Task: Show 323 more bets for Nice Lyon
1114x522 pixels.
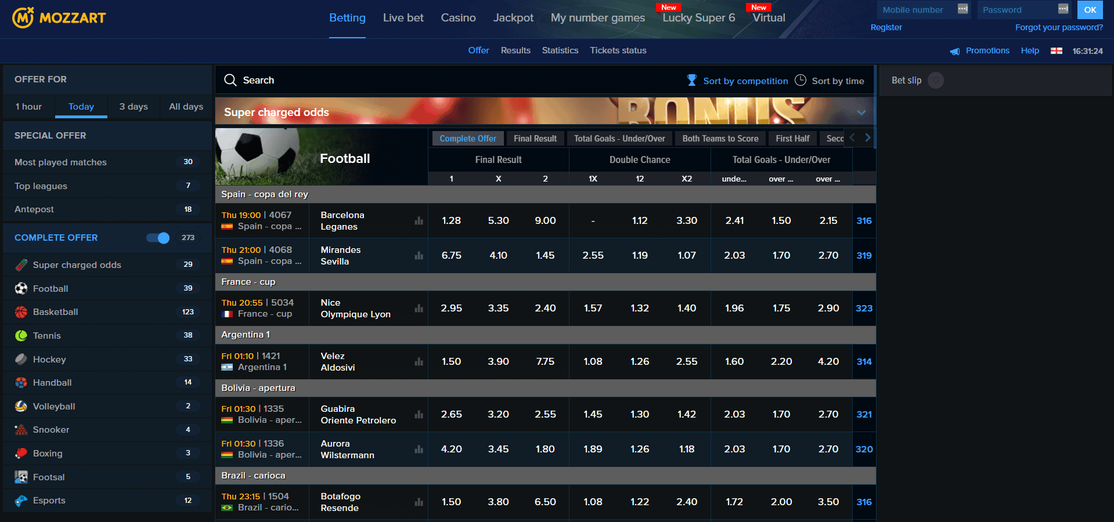Action: point(864,308)
